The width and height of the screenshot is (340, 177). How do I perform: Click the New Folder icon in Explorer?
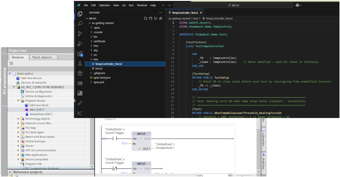click(x=150, y=18)
